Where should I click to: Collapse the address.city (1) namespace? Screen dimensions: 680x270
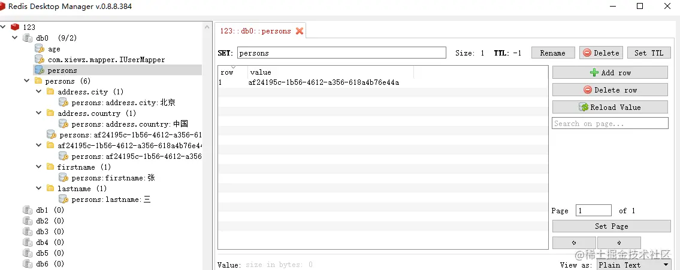tap(38, 91)
